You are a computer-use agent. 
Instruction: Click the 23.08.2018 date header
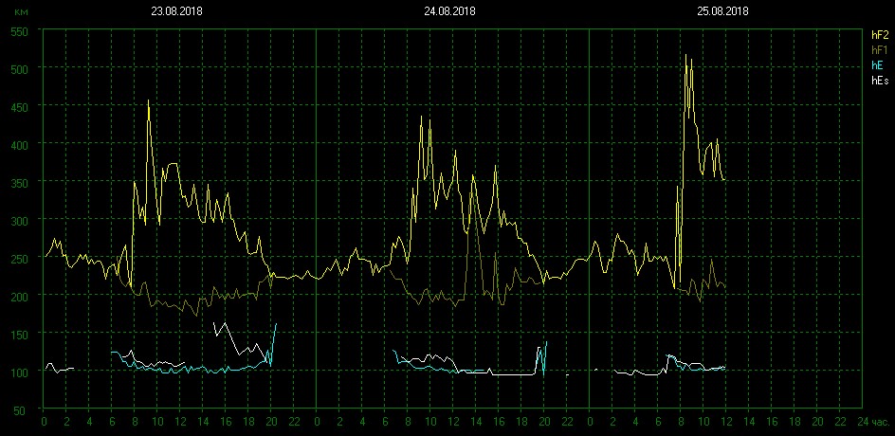[x=176, y=11]
